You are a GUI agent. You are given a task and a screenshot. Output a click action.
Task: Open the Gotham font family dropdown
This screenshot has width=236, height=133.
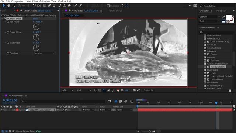[210, 17]
